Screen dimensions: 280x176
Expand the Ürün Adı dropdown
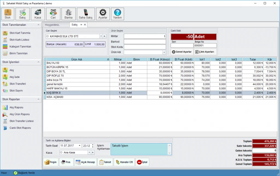(164, 52)
